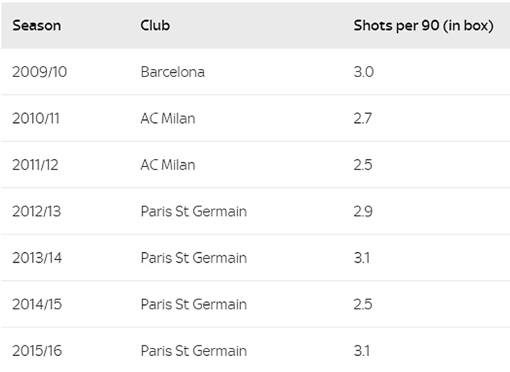510x372 pixels.
Task: Click the 2010/11 season cell
Action: tap(36, 118)
